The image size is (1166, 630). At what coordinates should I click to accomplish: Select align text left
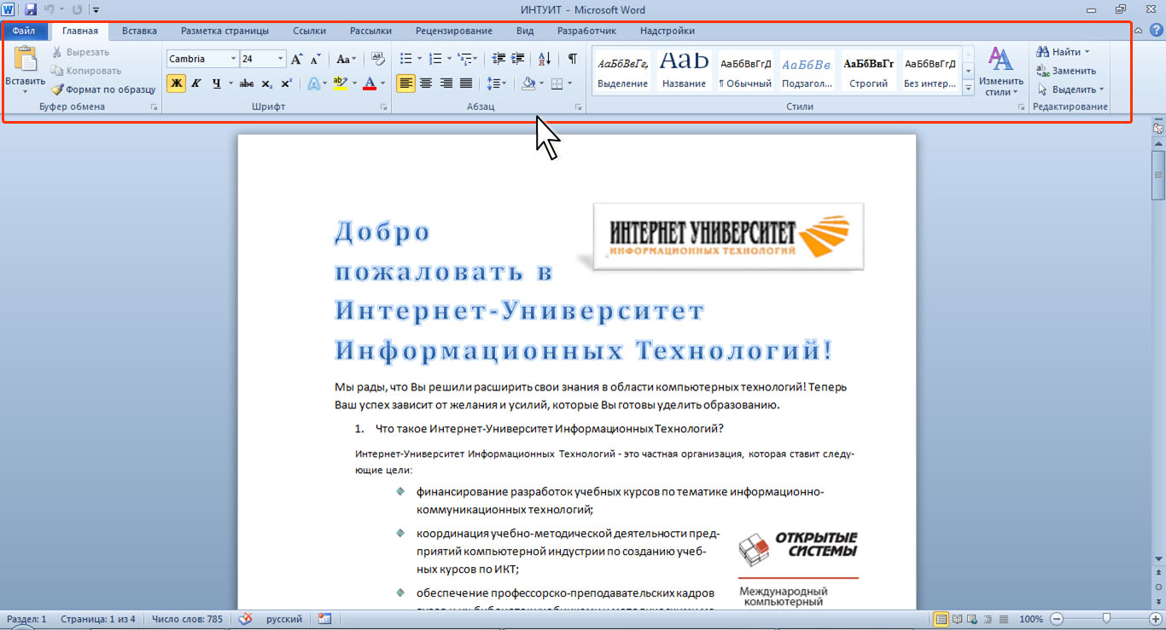pos(405,83)
